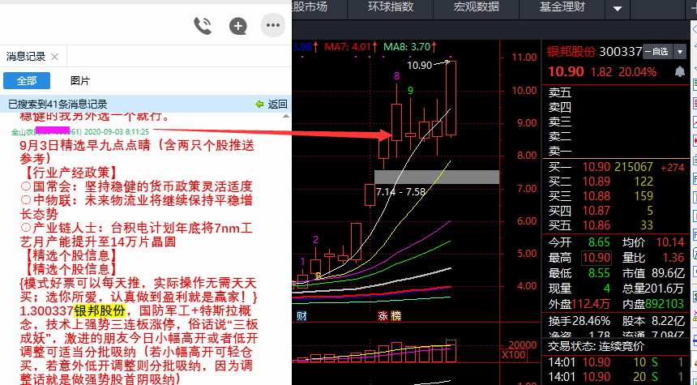Click the round plus icon in chat header
This screenshot has width=697, height=385.
coord(237,26)
